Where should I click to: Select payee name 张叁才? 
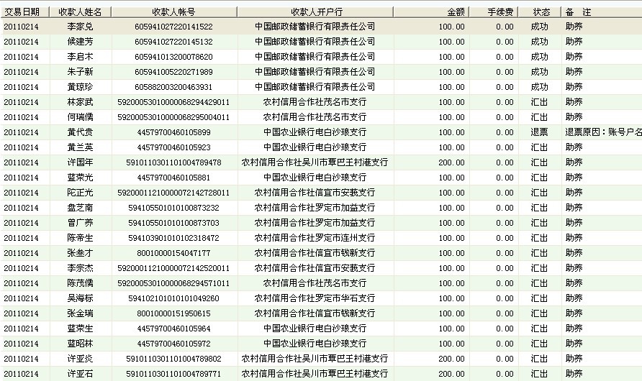pyautogui.click(x=81, y=253)
